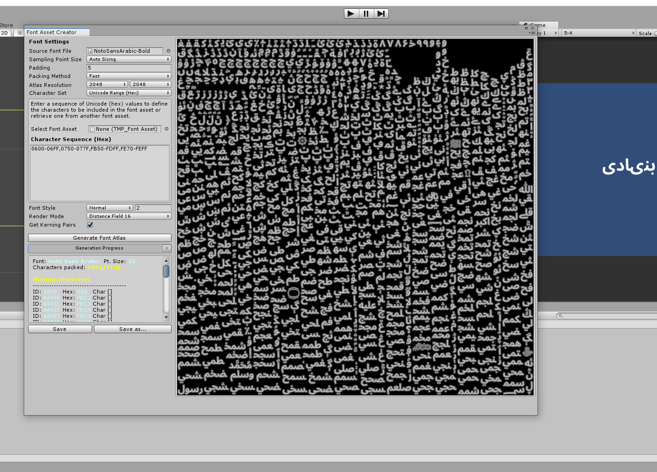
Task: Pause the game with the Pause button
Action: [366, 14]
